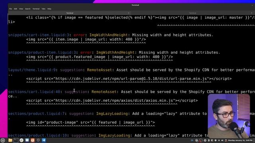
Task: Open the clock showing Monday January date
Action: [x=240, y=140]
